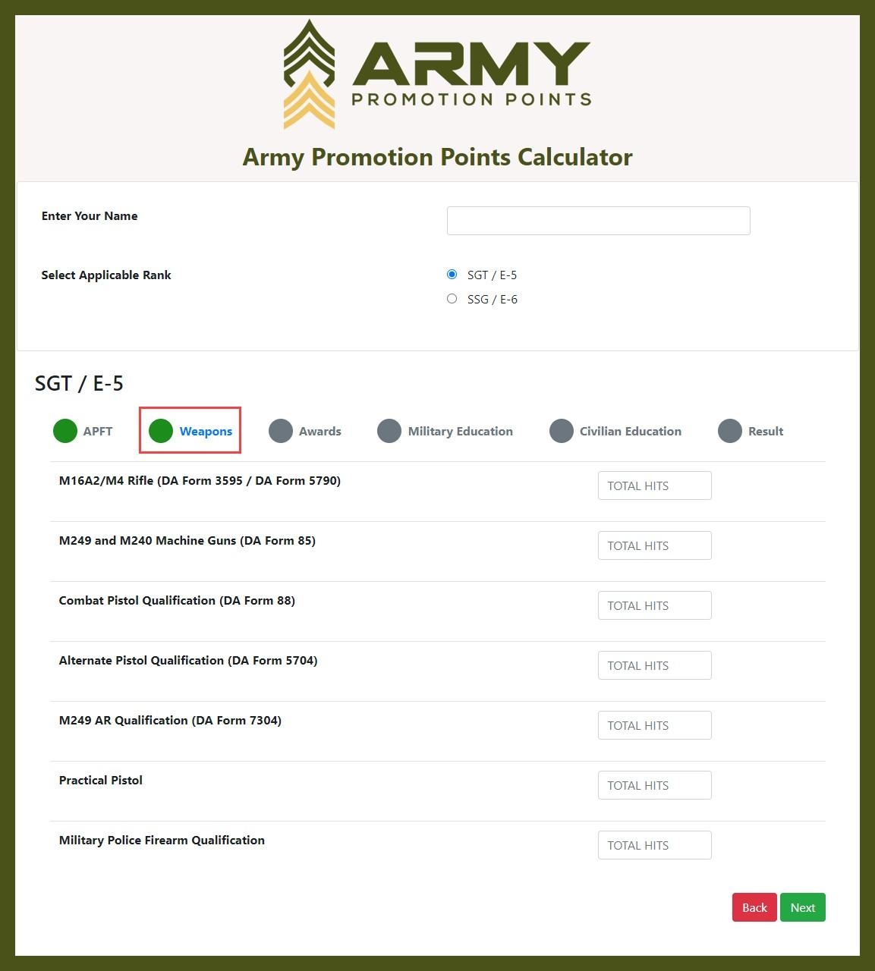Switch to the Awards tab label

tap(319, 431)
